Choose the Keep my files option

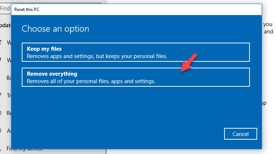[136, 52]
